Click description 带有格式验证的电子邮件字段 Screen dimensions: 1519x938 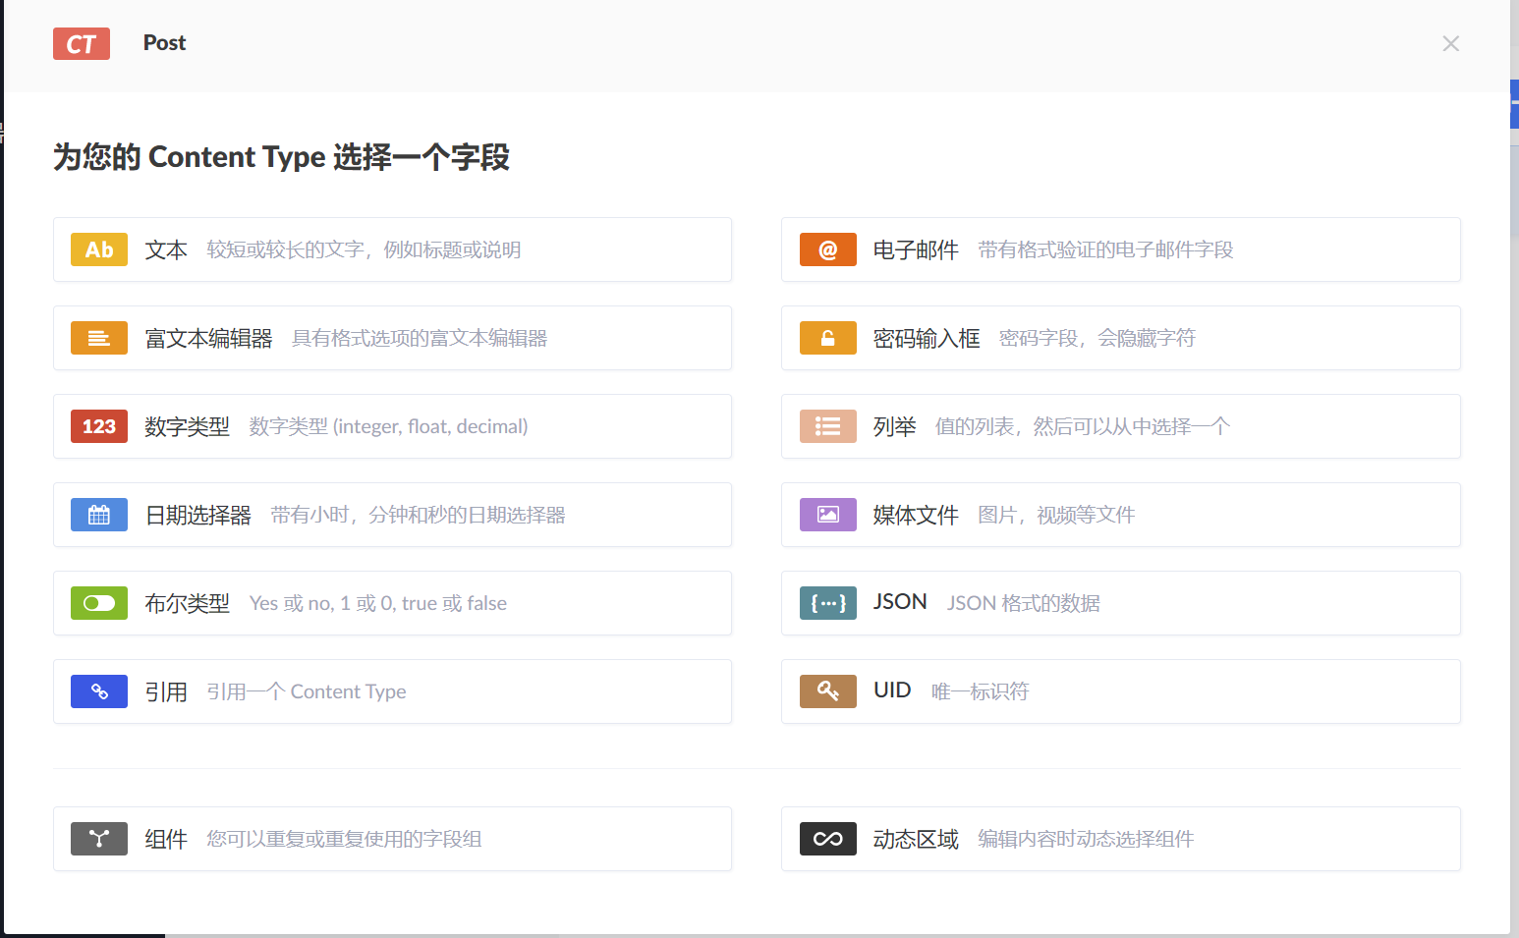[1105, 249]
